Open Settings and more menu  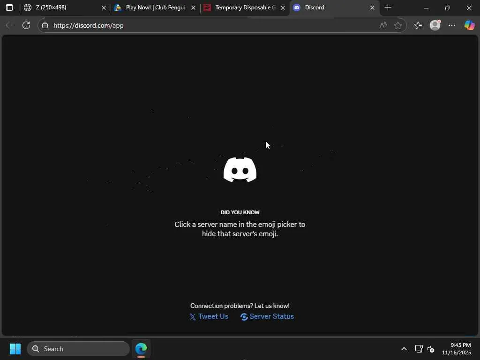click(x=452, y=25)
